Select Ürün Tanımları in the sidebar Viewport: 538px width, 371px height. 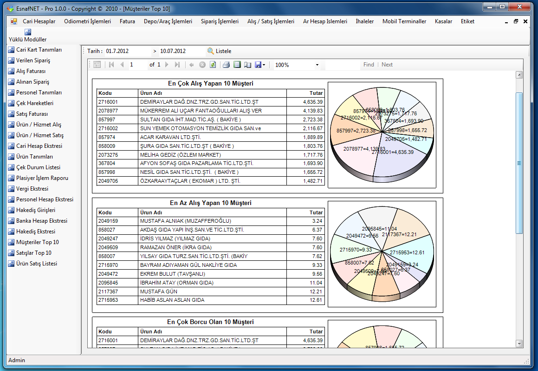pyautogui.click(x=31, y=157)
